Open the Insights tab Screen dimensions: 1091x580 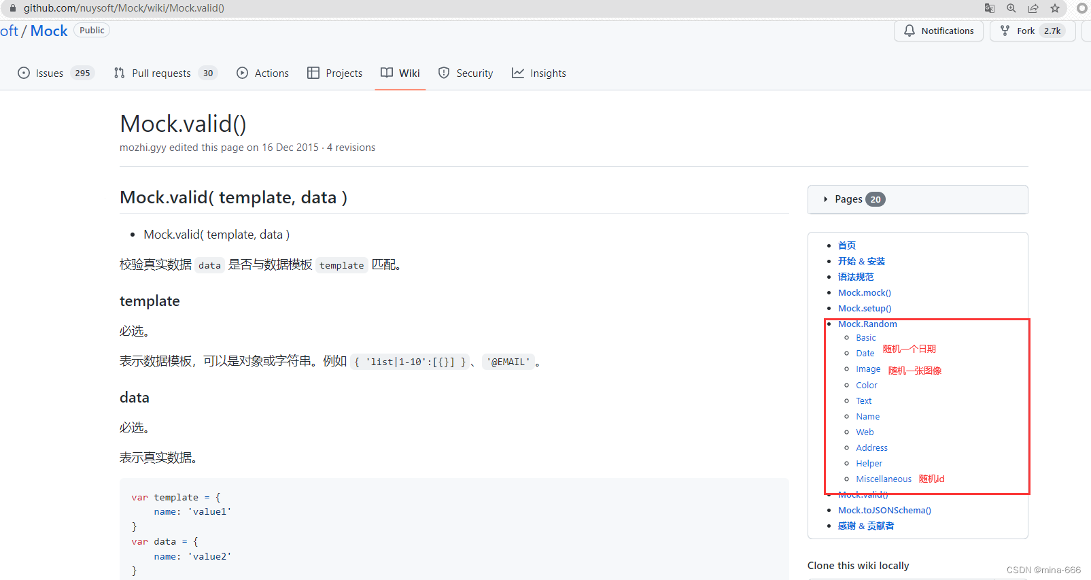(539, 73)
